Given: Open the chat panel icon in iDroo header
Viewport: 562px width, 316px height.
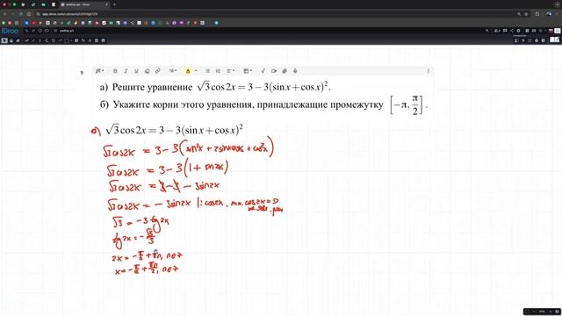Looking at the screenshot, I should tap(505, 31).
